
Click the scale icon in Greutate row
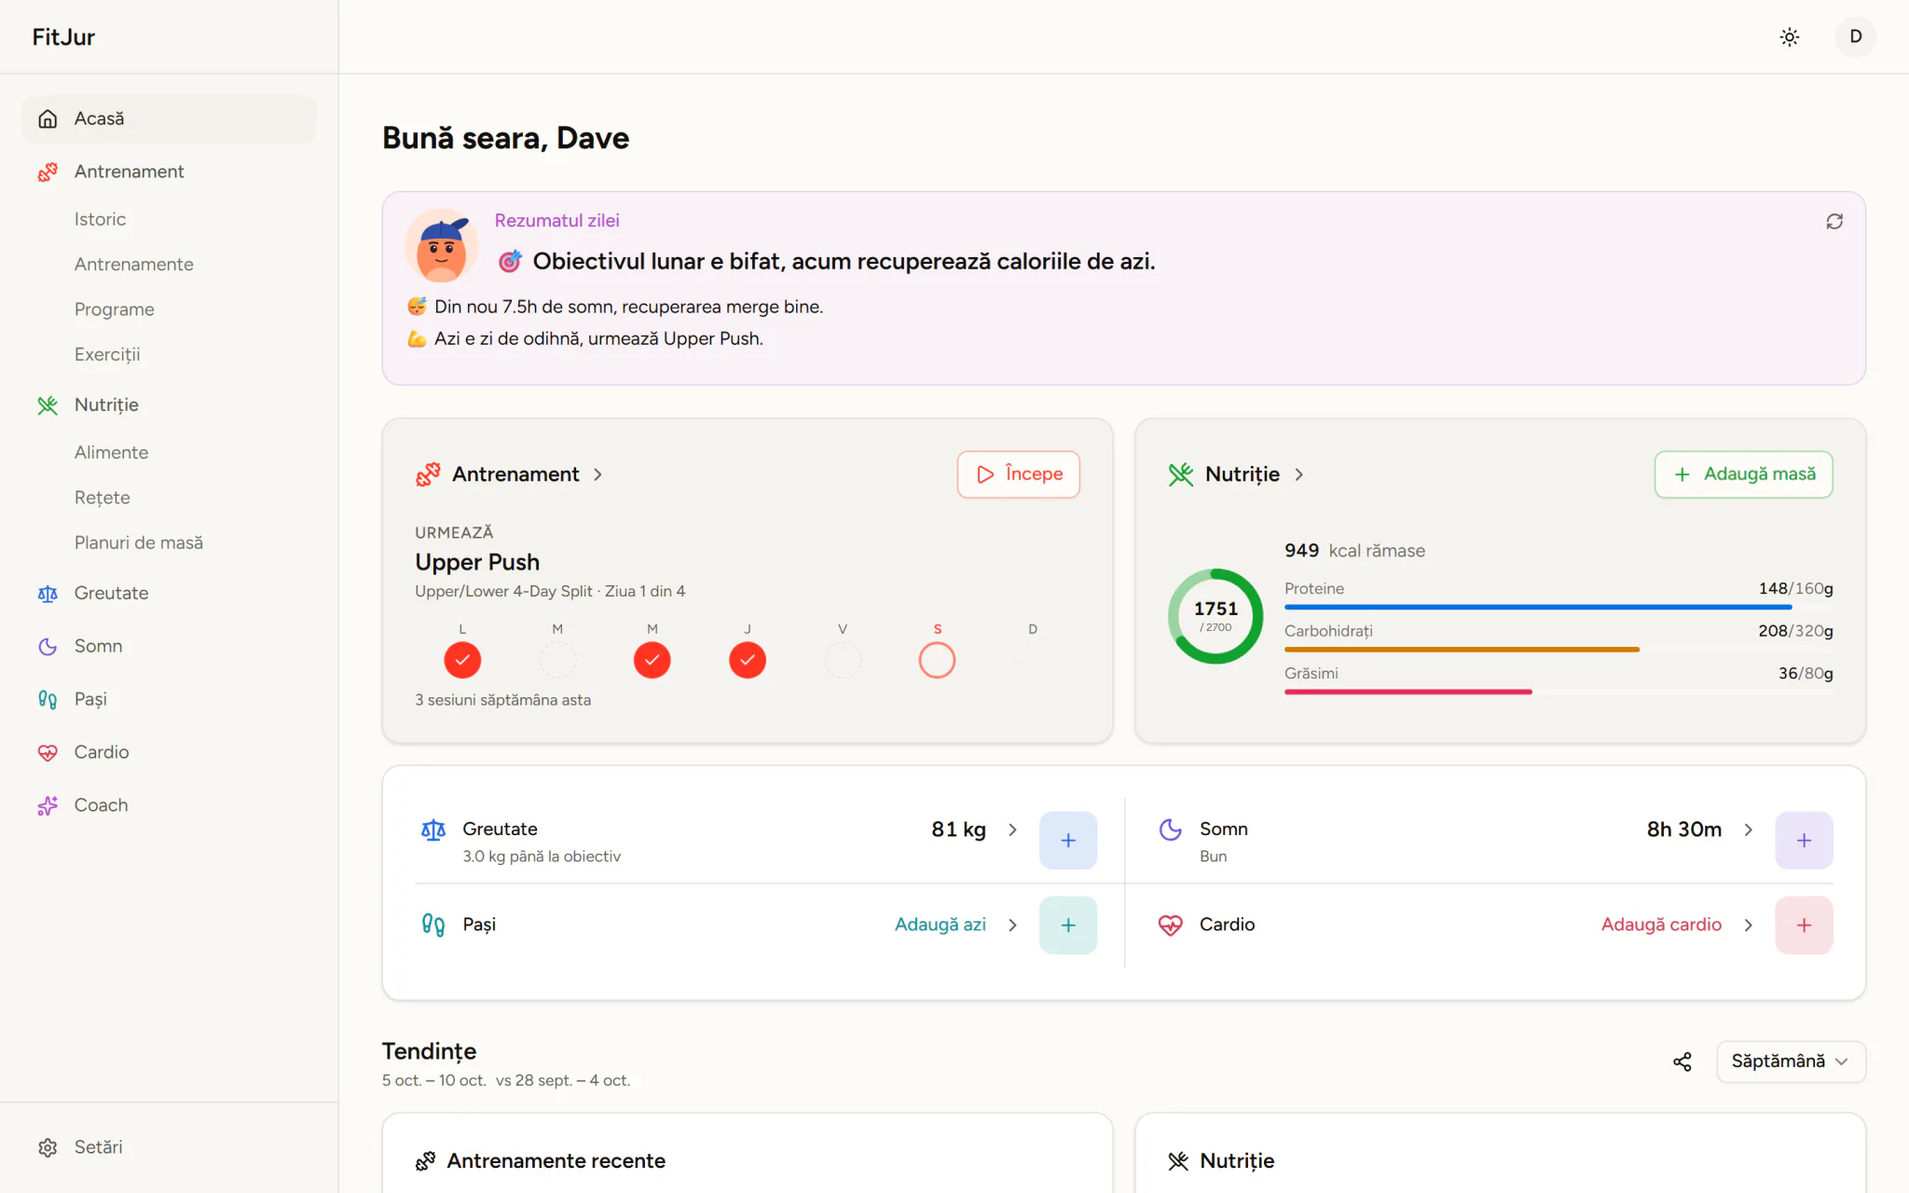[433, 830]
